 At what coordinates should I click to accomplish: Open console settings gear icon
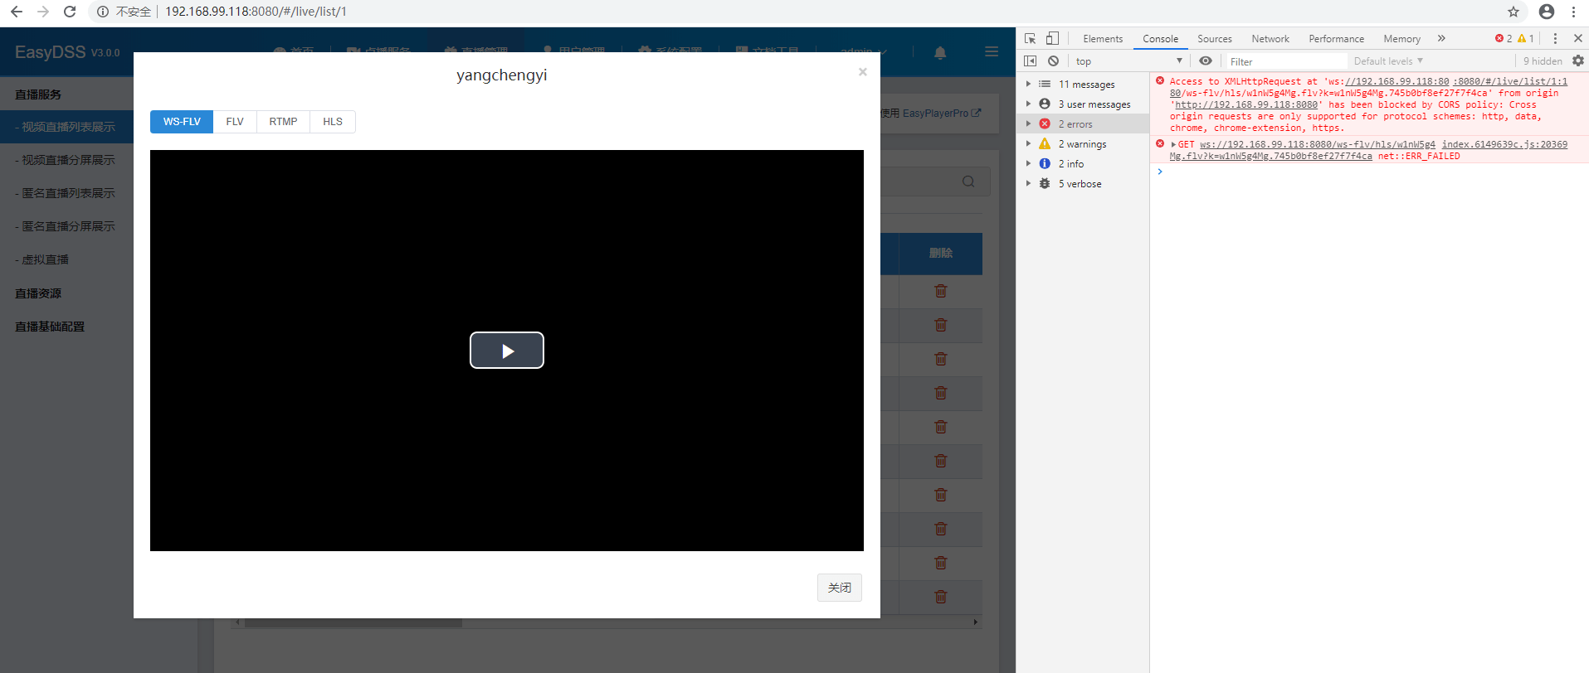pyautogui.click(x=1577, y=61)
